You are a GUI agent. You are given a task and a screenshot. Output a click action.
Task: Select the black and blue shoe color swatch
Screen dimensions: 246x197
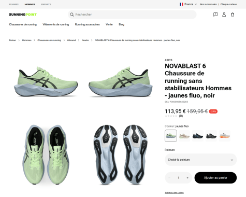198,136
